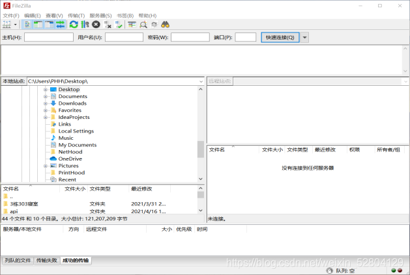
Task: Select the Links folder icon
Action: [53, 124]
